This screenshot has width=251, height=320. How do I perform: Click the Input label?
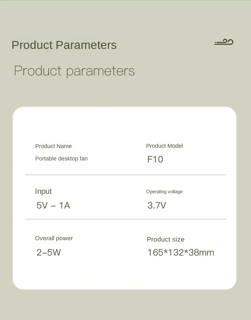[x=43, y=191]
